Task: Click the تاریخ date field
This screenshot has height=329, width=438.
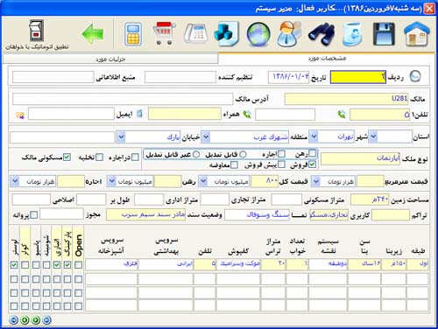Action: coord(288,77)
